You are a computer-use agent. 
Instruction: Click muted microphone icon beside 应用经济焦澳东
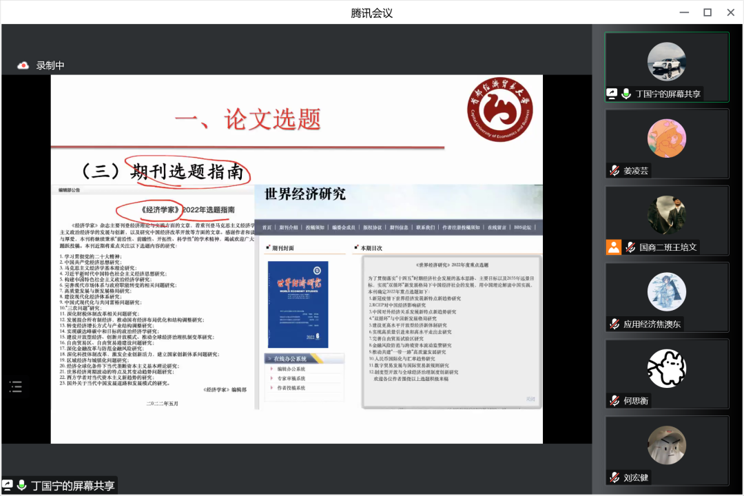(614, 324)
